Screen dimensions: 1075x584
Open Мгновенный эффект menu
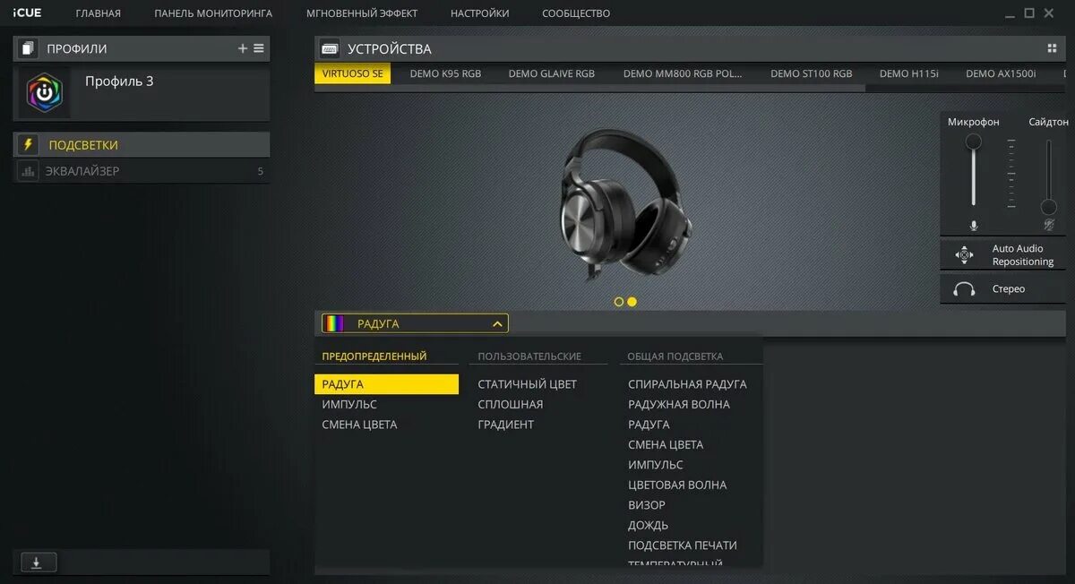pos(362,13)
